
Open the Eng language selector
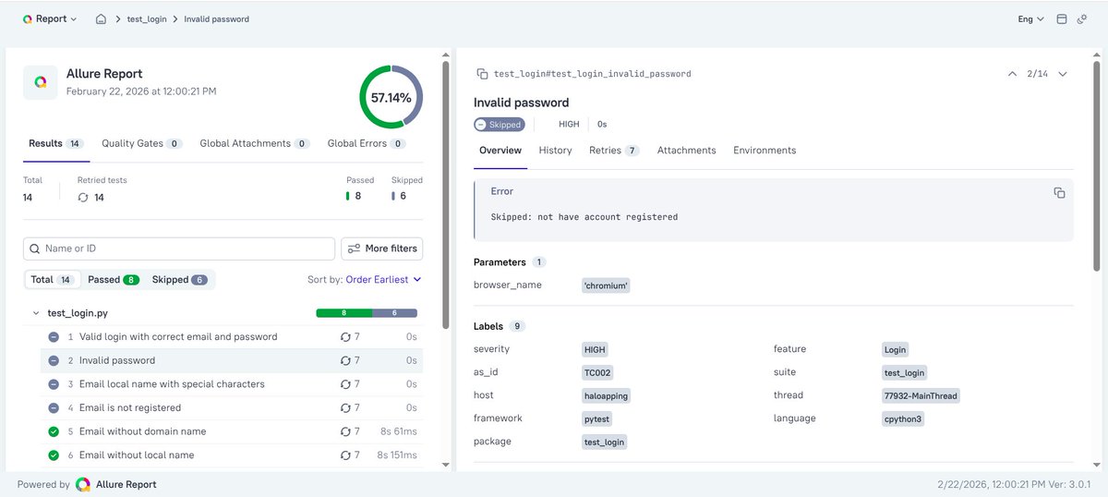pyautogui.click(x=1030, y=18)
